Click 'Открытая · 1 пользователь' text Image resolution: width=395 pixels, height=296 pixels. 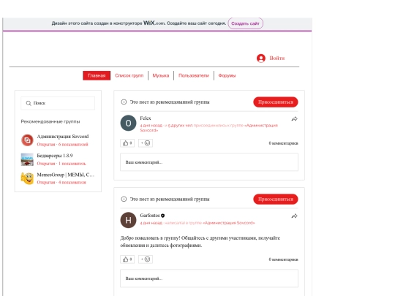point(61,164)
